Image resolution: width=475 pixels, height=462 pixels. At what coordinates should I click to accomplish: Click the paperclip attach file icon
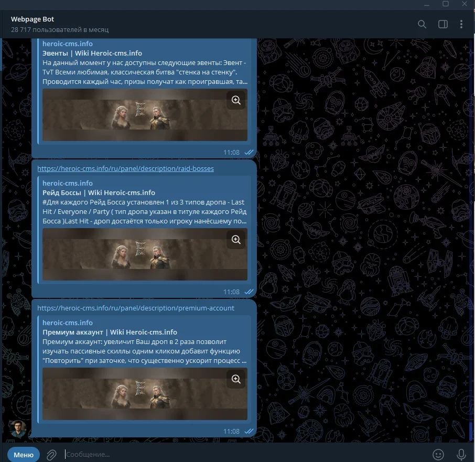[51, 454]
